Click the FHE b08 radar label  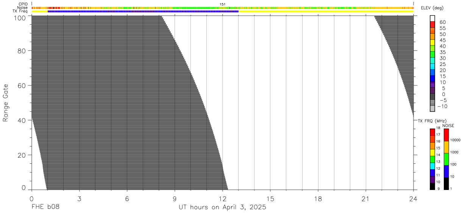(45, 207)
